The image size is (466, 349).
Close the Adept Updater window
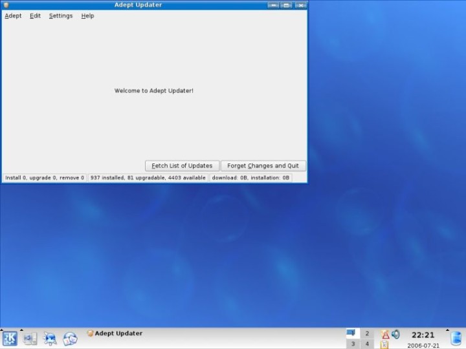(300, 5)
